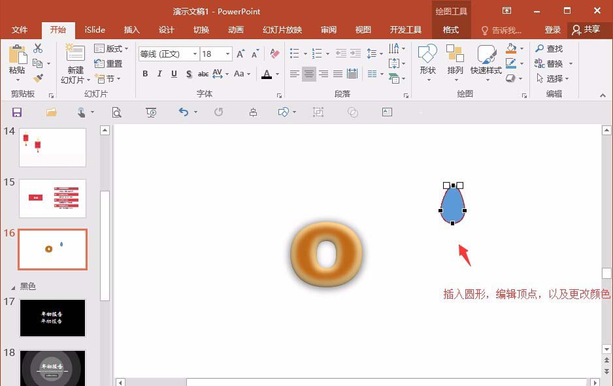613x386 pixels.
Task: Select slide 15 thumbnail
Action: (52, 198)
